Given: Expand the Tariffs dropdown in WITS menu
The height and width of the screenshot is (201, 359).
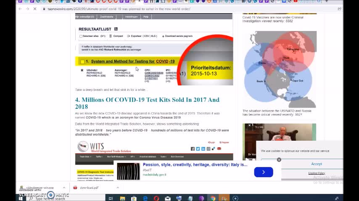Looking at the screenshot, I should pos(99,157).
